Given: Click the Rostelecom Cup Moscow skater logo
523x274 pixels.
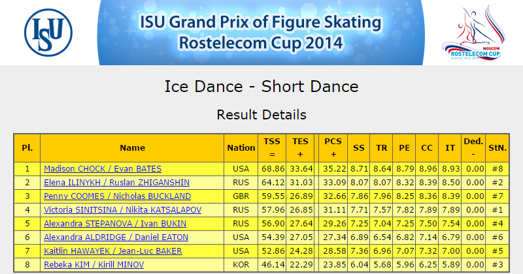Looking at the screenshot, I should 473,33.
